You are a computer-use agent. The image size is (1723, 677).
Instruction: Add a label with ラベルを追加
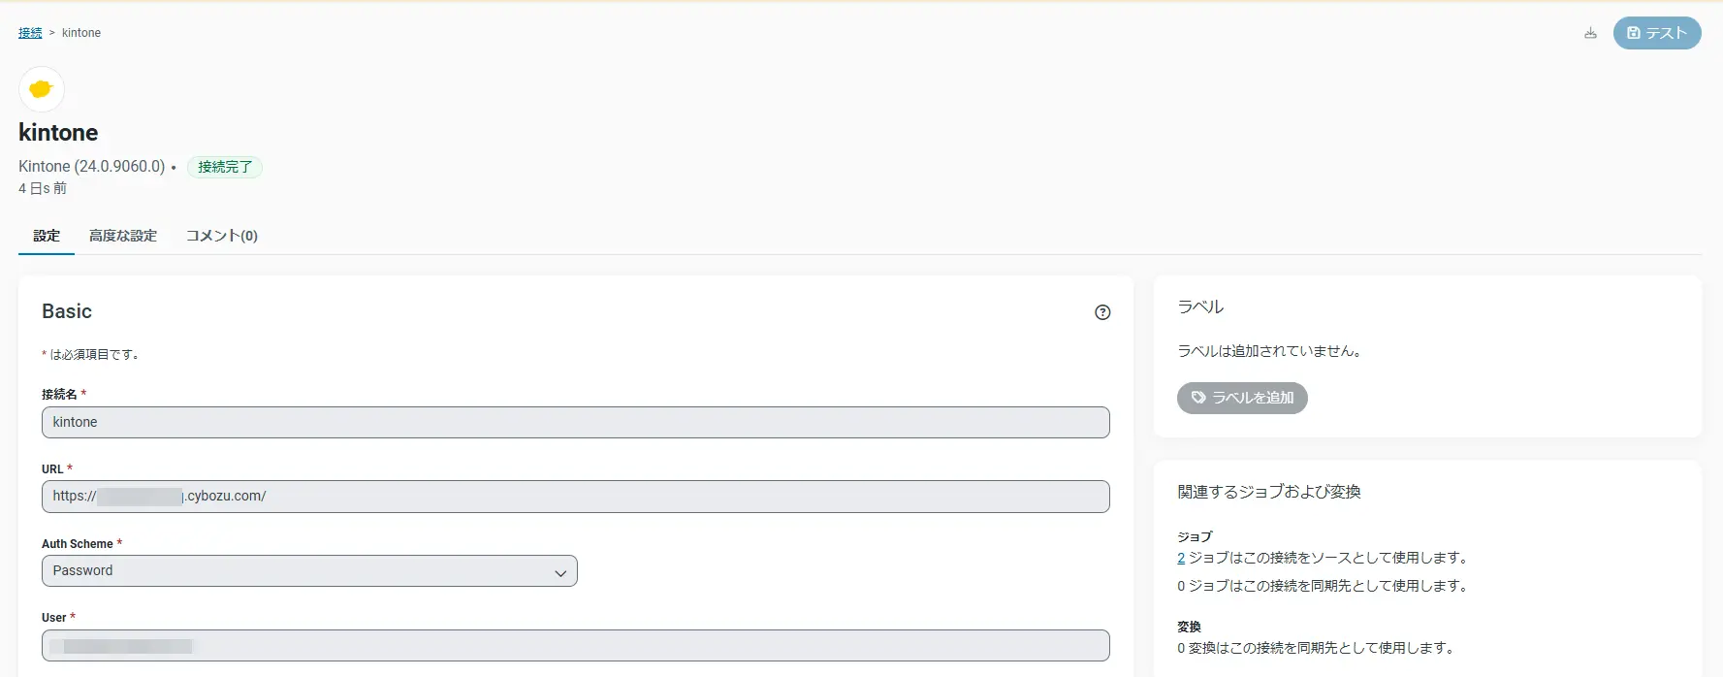click(x=1242, y=398)
